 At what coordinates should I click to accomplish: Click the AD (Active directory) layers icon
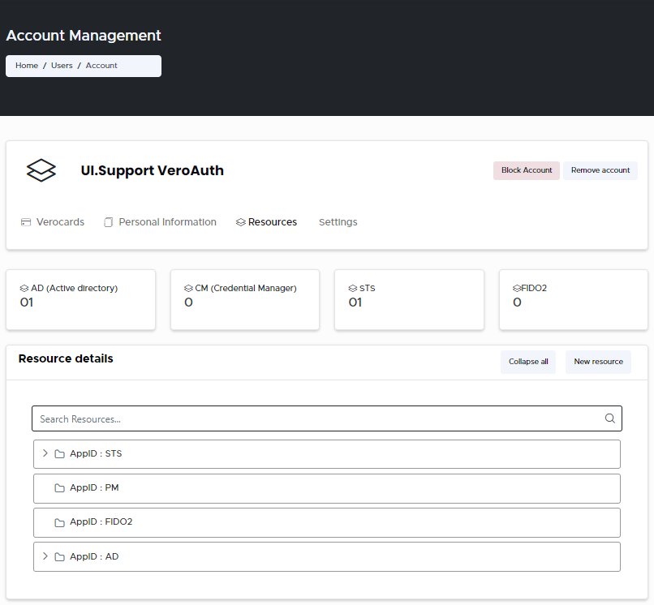24,288
